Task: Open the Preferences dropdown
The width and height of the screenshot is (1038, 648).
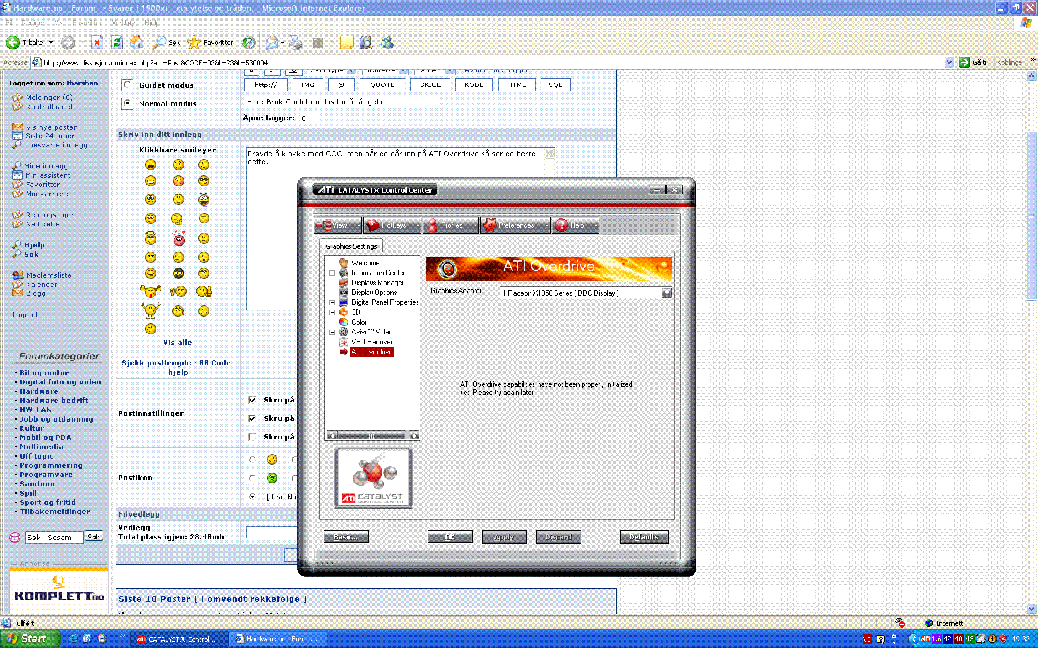Action: (515, 225)
